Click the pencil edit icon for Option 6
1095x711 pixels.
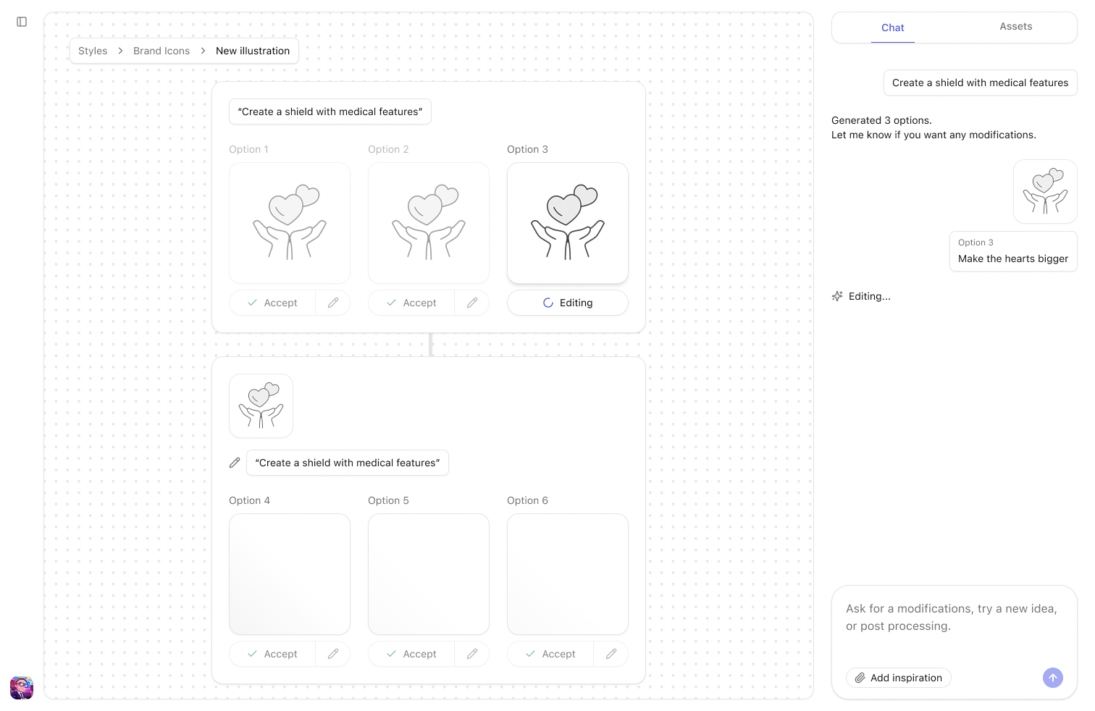[x=611, y=654]
